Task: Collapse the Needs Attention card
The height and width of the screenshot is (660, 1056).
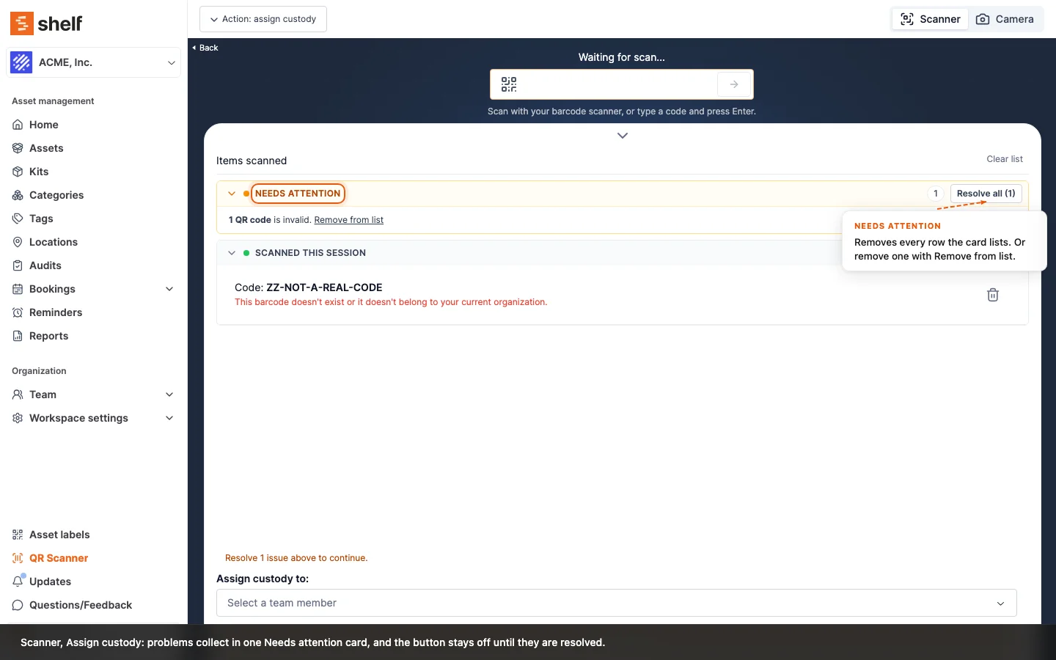Action: point(232,194)
